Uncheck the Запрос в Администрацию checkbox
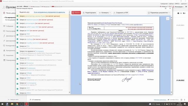 point(18,20)
